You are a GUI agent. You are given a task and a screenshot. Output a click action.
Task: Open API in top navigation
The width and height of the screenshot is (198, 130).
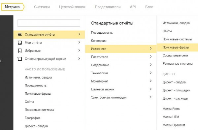coord(133,7)
